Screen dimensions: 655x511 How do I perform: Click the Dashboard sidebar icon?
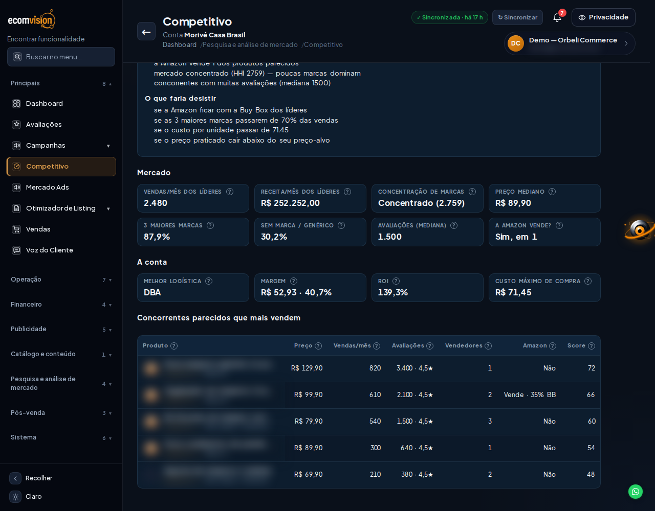[16, 104]
